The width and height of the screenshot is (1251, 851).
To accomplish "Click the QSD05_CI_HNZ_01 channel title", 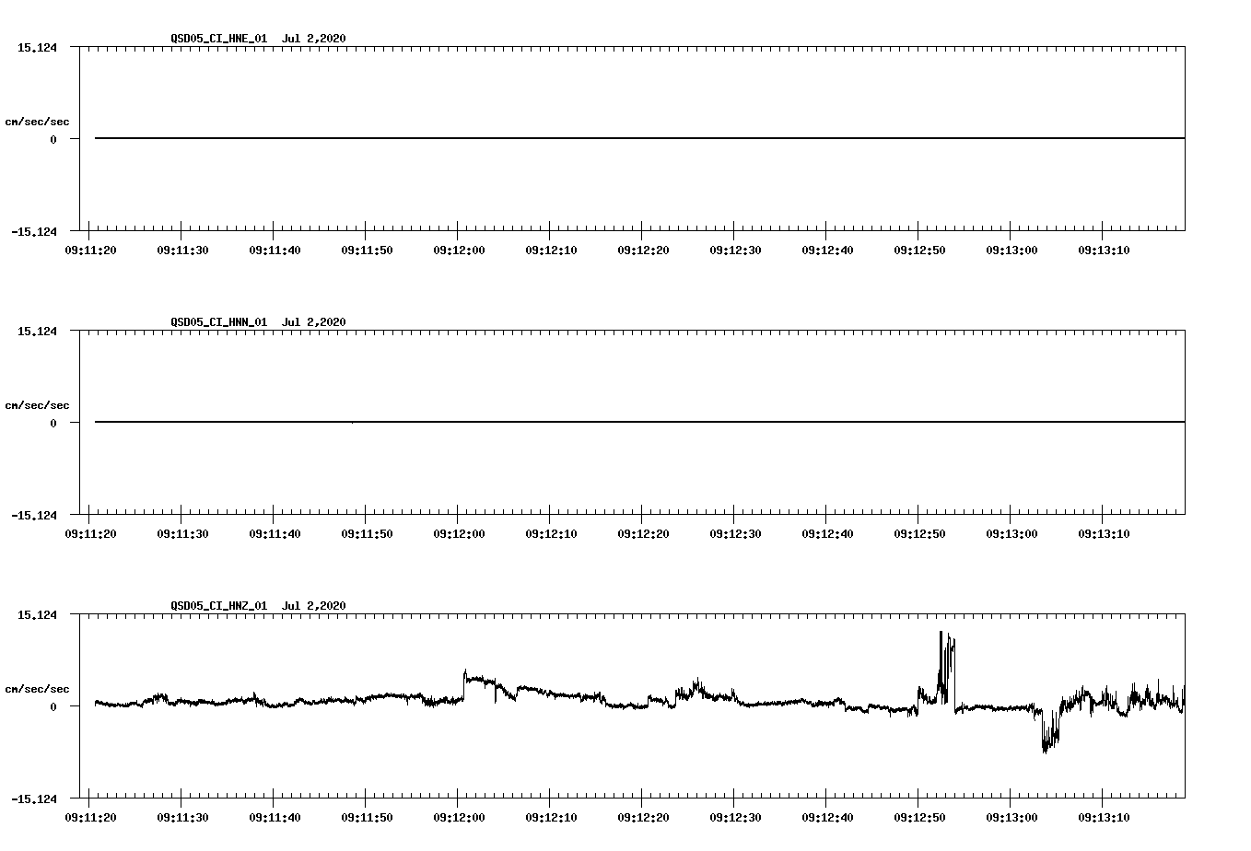I will tap(219, 605).
